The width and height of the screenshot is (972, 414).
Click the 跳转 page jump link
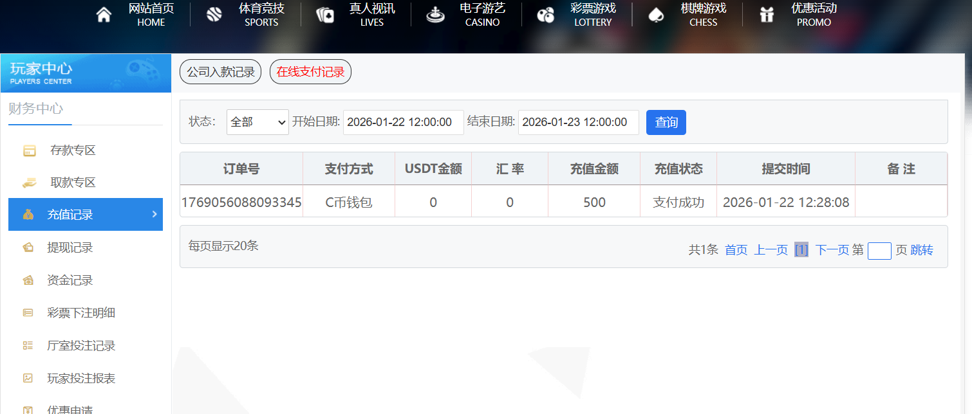[922, 250]
